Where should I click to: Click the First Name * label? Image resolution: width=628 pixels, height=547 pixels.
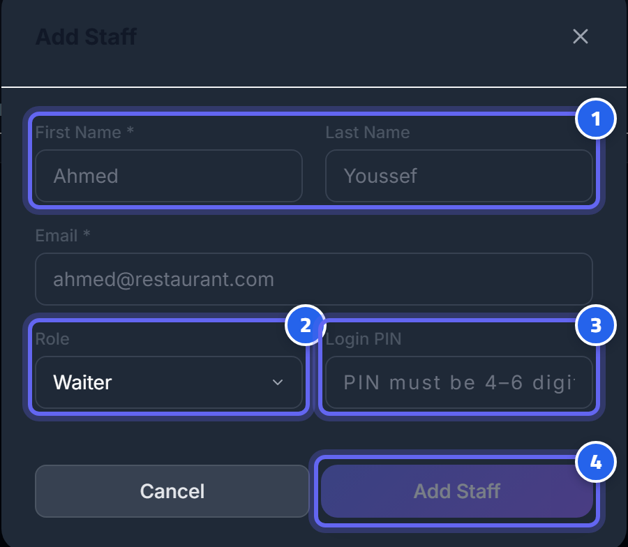click(x=84, y=132)
